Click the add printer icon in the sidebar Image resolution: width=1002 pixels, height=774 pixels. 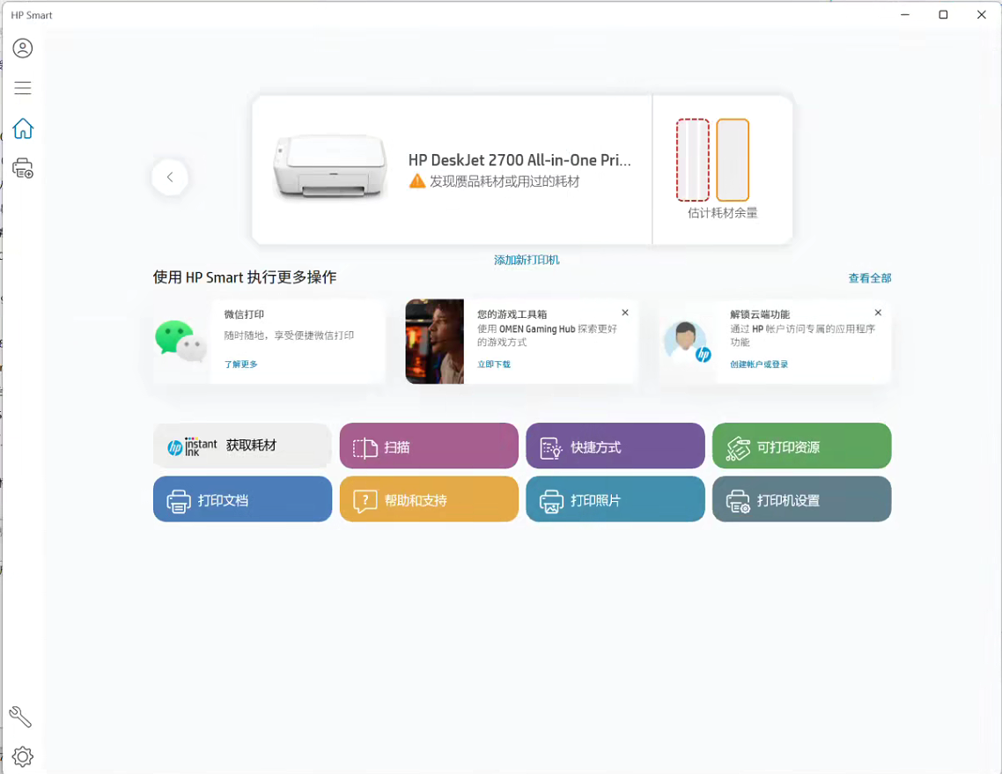22,168
